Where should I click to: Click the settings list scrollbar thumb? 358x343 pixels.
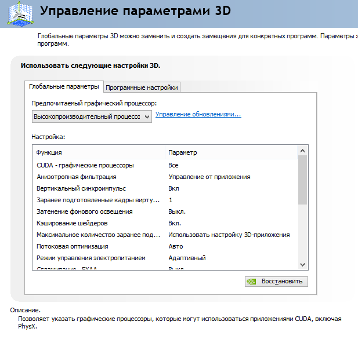point(303,180)
